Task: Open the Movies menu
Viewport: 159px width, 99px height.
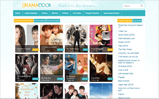Action: coord(55,13)
